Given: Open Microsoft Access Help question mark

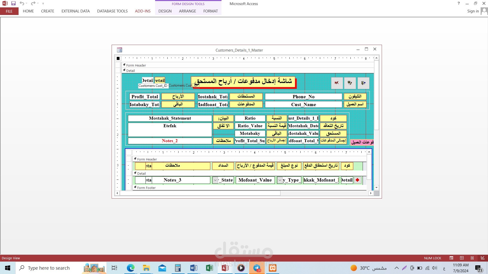Looking at the screenshot, I should (459, 4).
